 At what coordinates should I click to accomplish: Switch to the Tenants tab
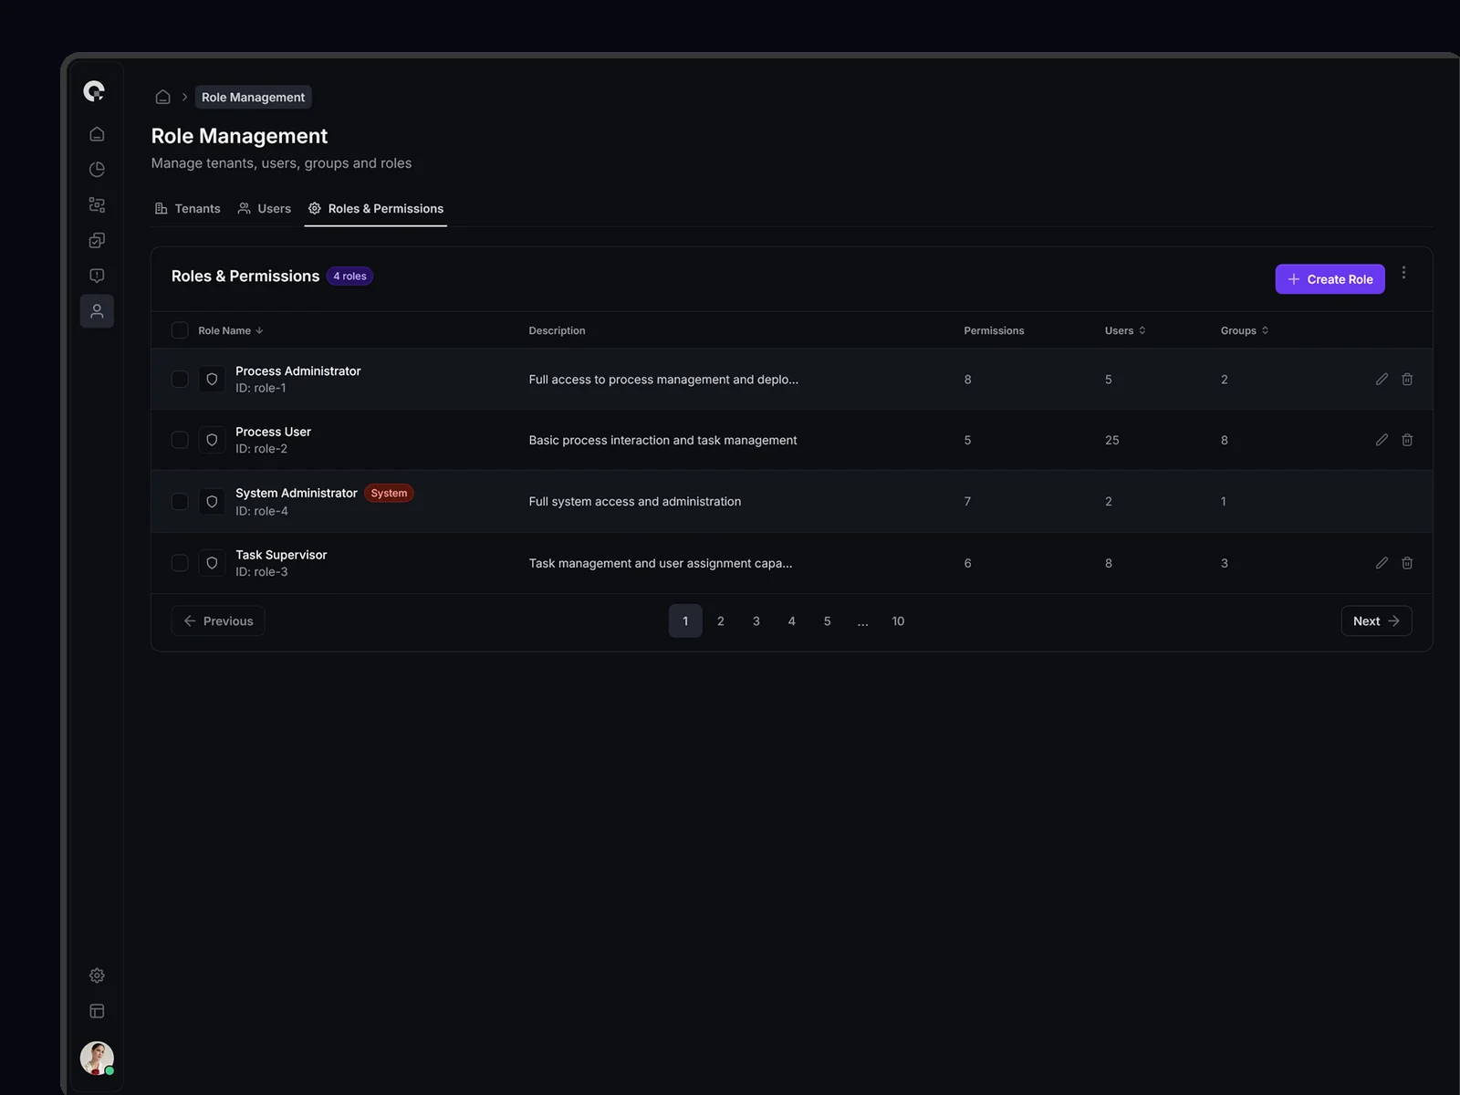click(x=188, y=209)
